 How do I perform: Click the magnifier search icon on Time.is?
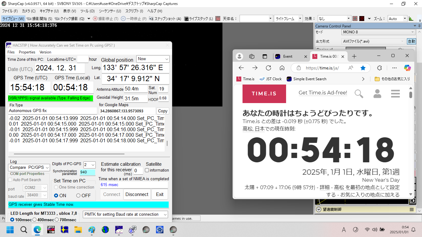pyautogui.click(x=359, y=94)
